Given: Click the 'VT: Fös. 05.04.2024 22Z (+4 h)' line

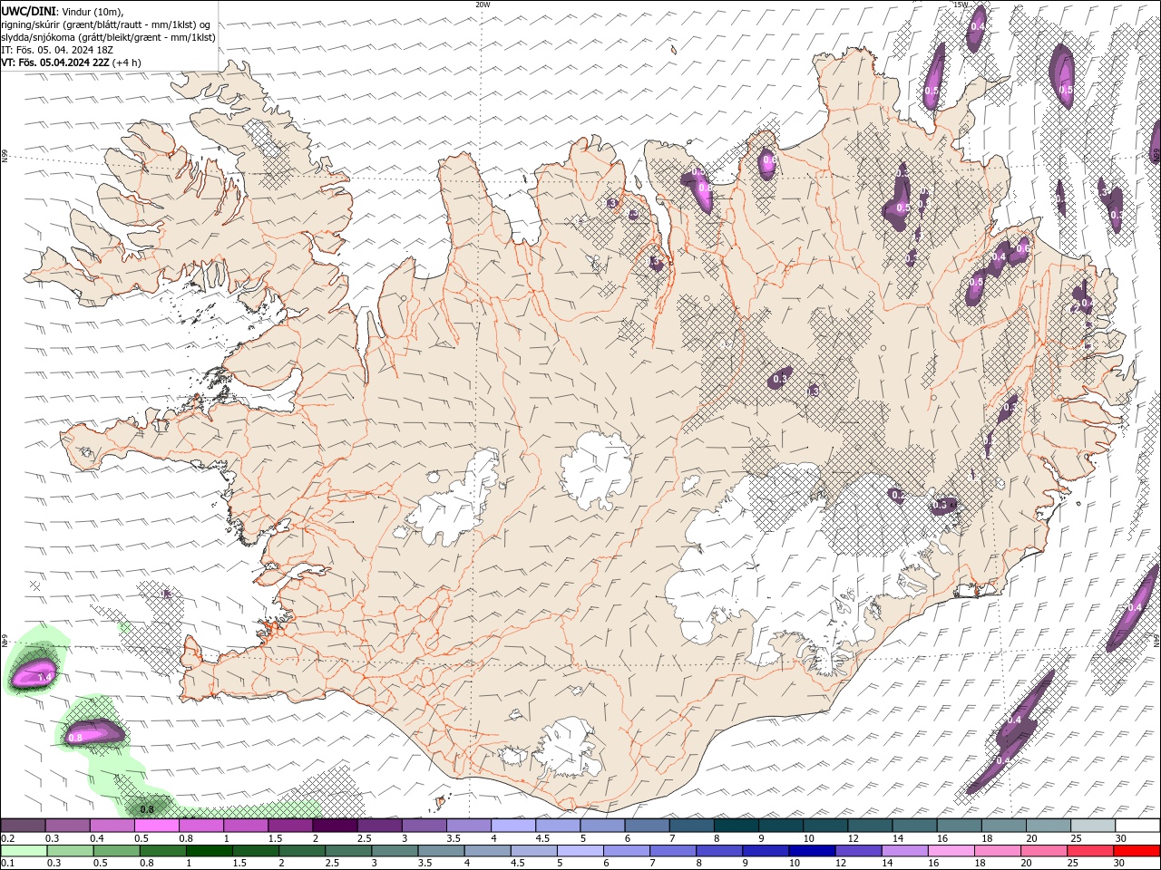Looking at the screenshot, I should click(x=71, y=63).
